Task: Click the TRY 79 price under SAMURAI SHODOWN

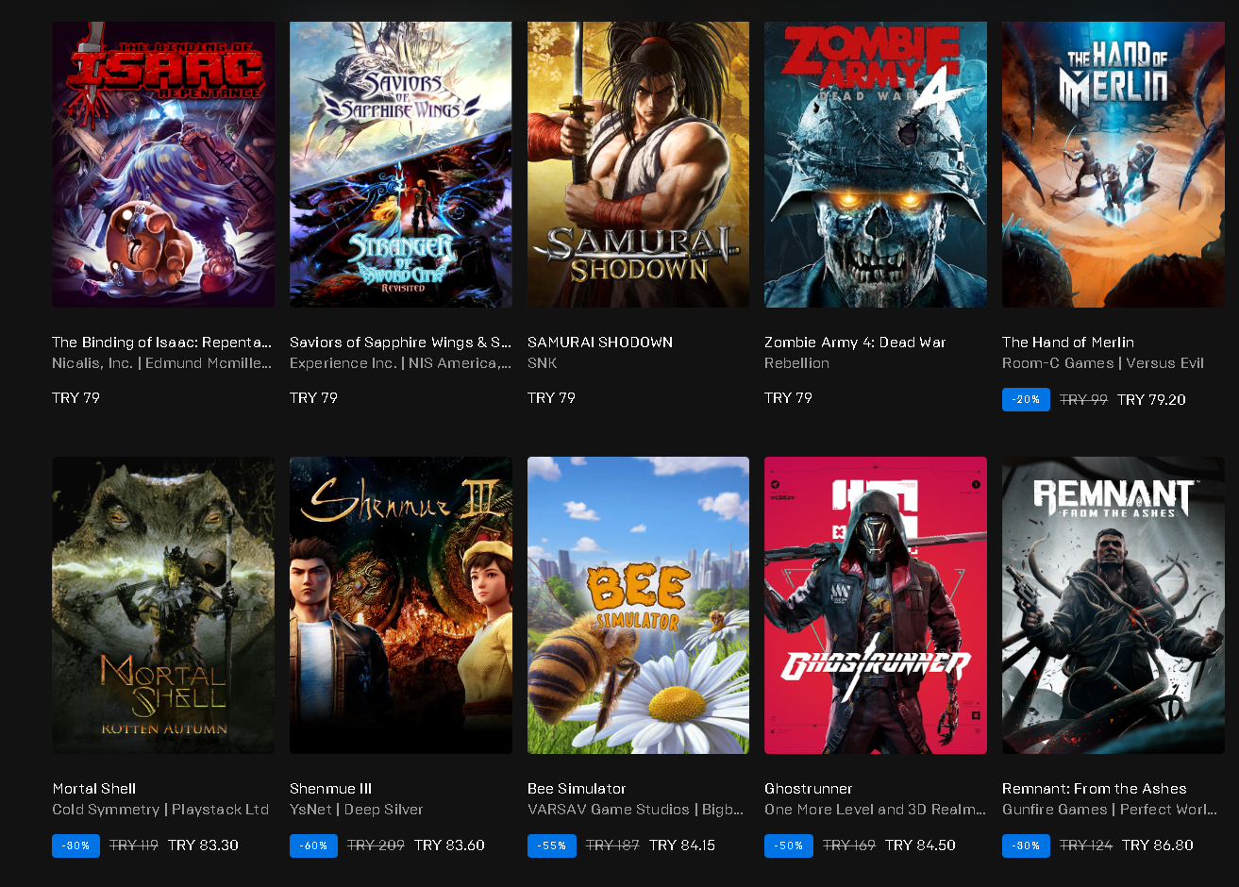Action: 551,398
